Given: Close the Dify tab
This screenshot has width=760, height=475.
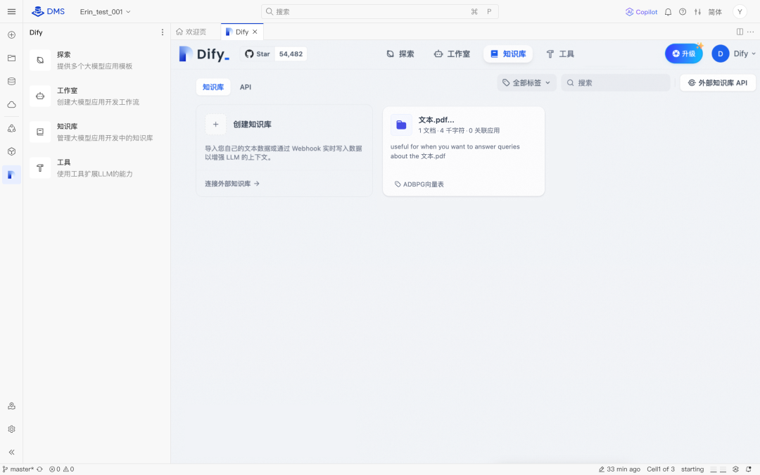Looking at the screenshot, I should click(x=255, y=32).
